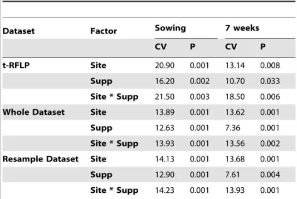The width and height of the screenshot is (297, 199).
Task: Select the t-RFLP dataset label
Action: point(16,65)
